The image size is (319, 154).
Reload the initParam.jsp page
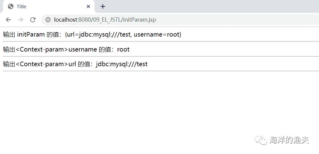(33, 20)
